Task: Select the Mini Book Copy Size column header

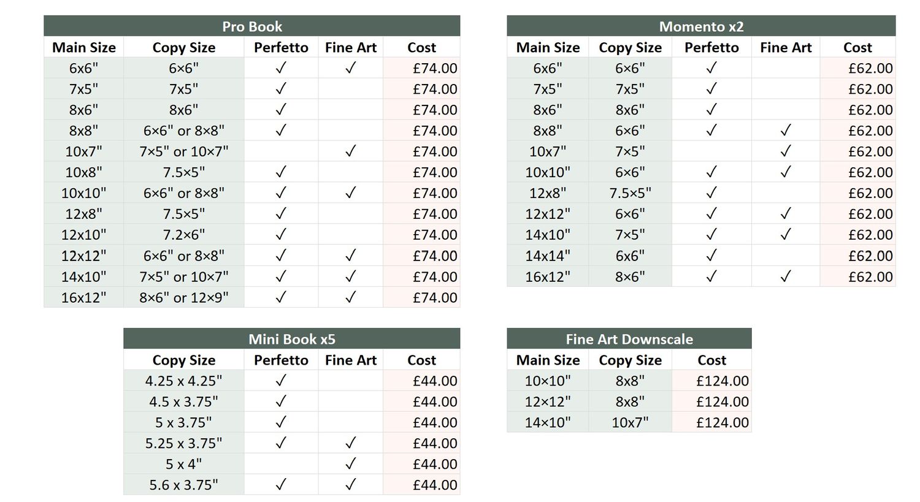Action: [184, 360]
